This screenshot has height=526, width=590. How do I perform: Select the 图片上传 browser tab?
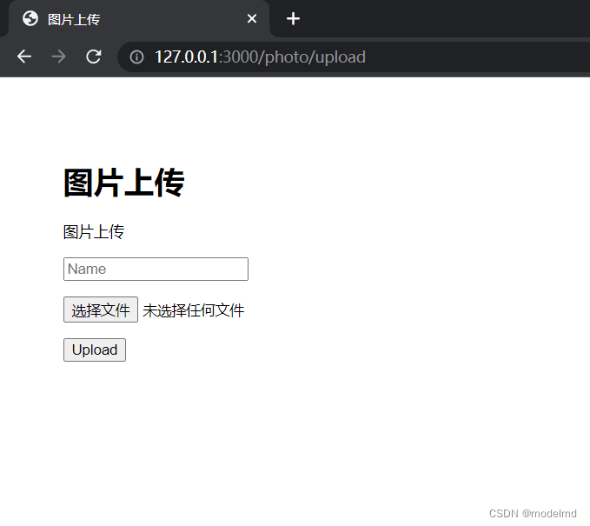[x=138, y=19]
